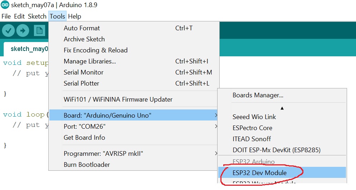The image size is (356, 190).
Task: Open the File menu
Action: (6, 16)
